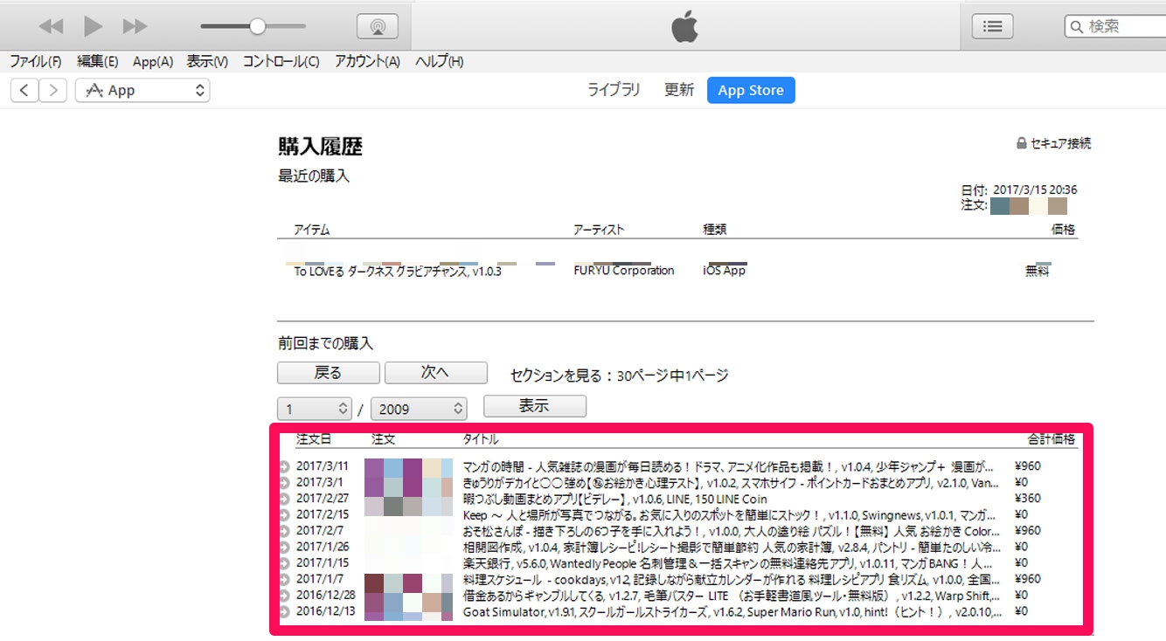Adjust the volume slider knob

[257, 27]
